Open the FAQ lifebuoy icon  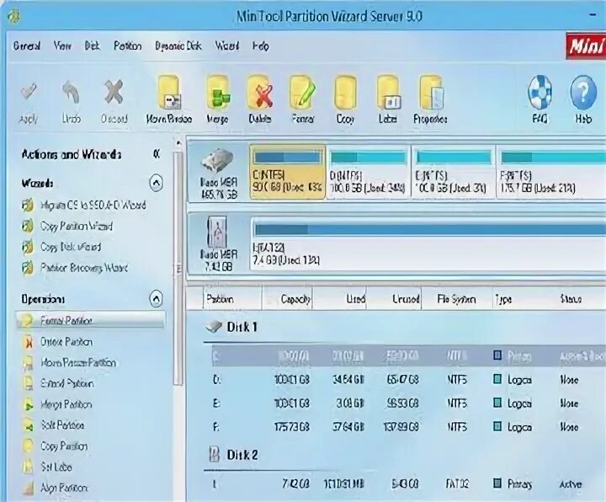pos(540,92)
